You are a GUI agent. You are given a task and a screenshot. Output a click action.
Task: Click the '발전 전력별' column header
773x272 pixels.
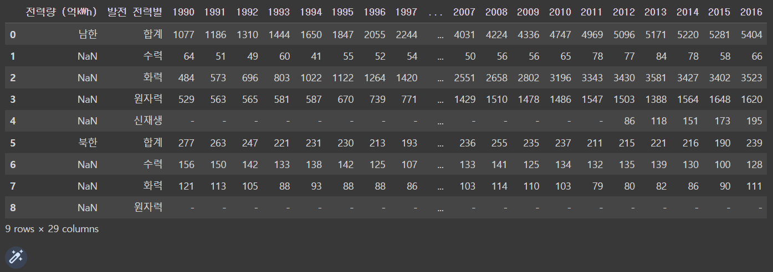(x=135, y=12)
